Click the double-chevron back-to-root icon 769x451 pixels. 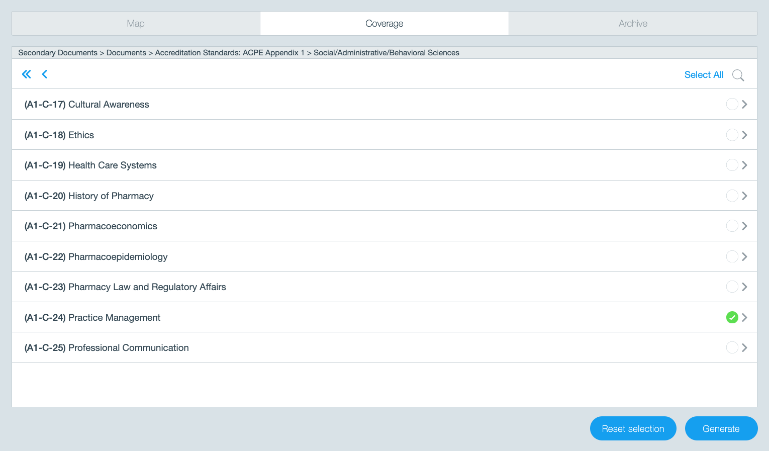pyautogui.click(x=27, y=74)
